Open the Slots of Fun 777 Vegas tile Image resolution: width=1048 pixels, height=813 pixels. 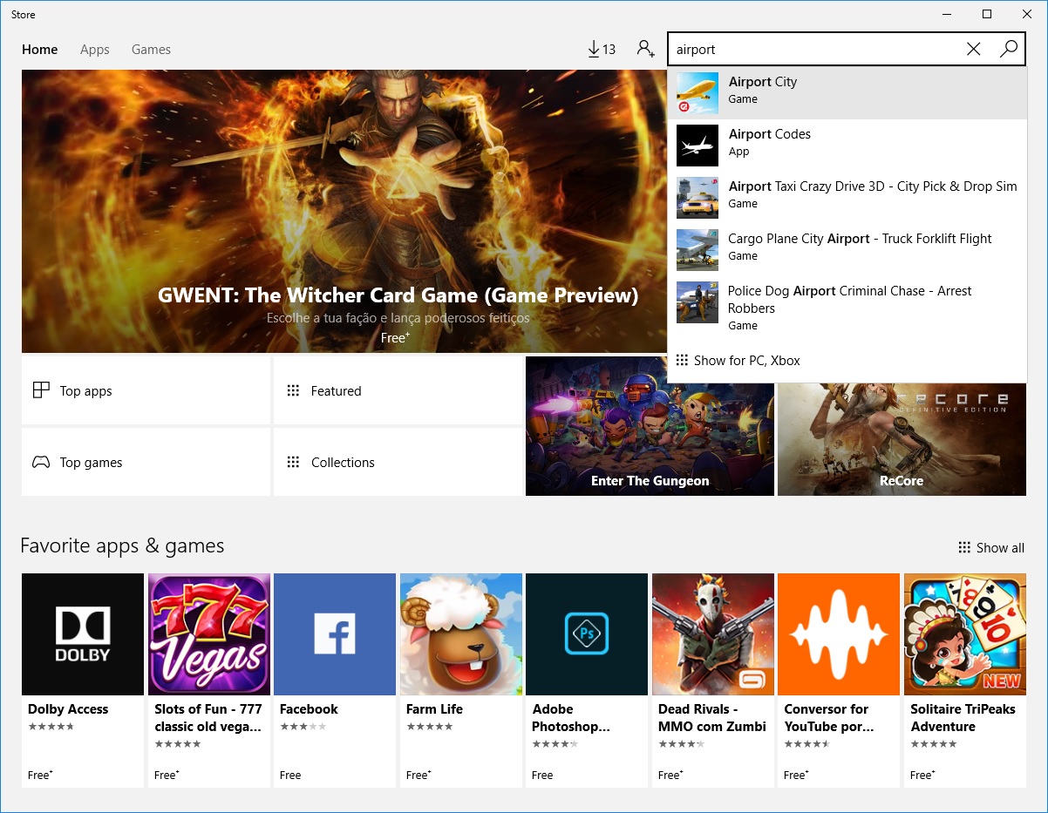click(209, 681)
